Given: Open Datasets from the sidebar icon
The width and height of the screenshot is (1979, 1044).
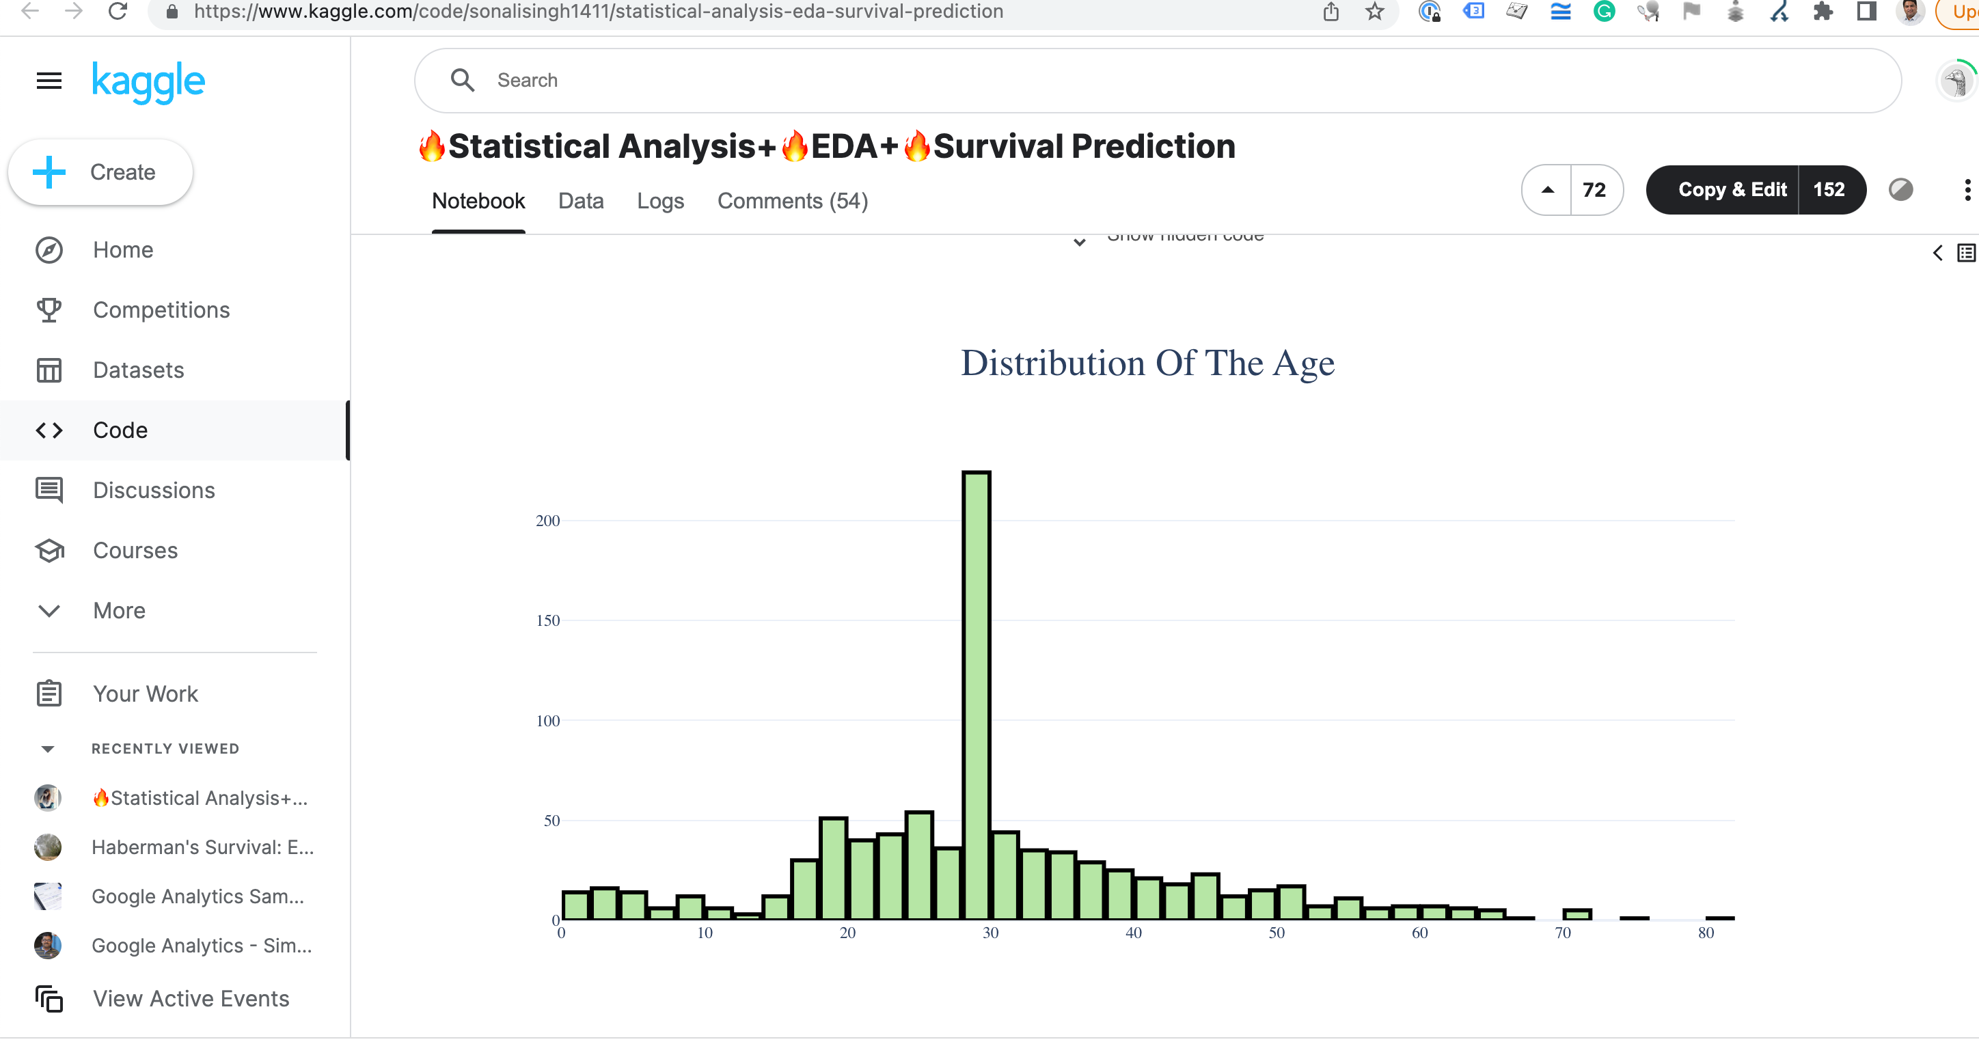Looking at the screenshot, I should (x=48, y=370).
